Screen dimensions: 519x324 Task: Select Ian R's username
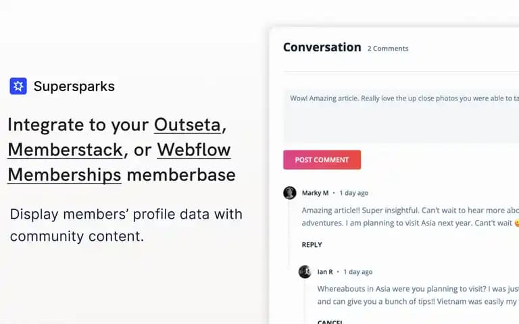click(x=325, y=272)
